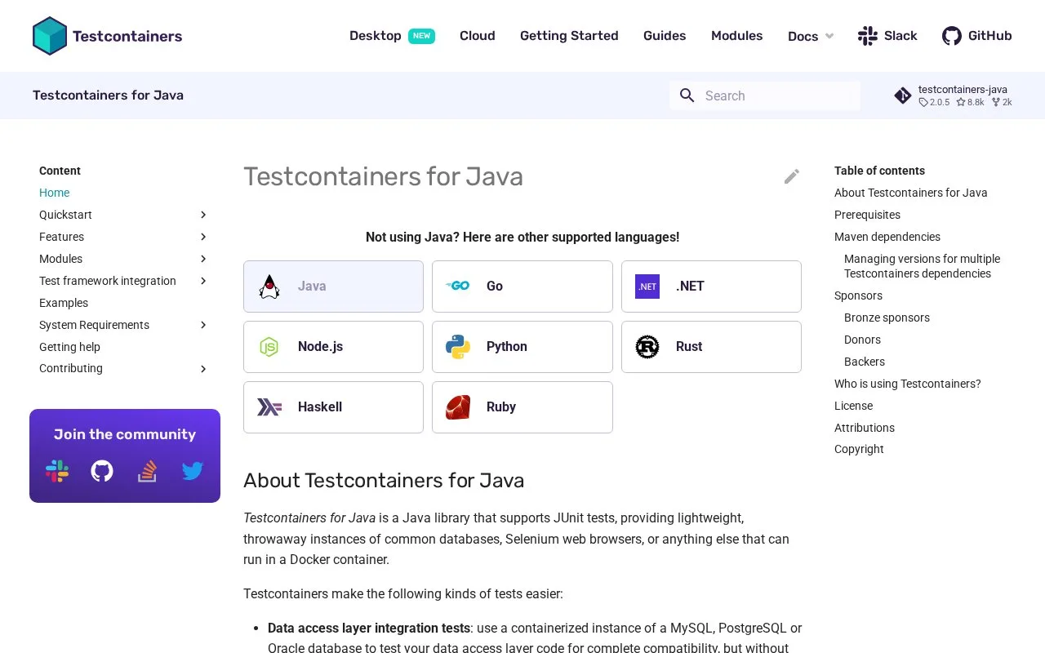Jump to Bronze sponsors in contents
This screenshot has width=1045, height=653.
(887, 318)
